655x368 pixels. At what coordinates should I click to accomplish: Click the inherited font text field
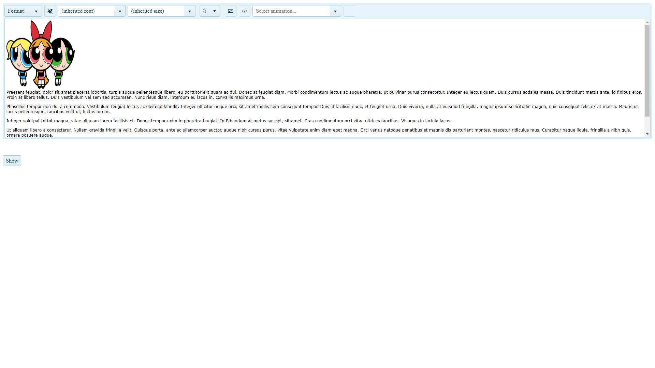pyautogui.click(x=87, y=11)
